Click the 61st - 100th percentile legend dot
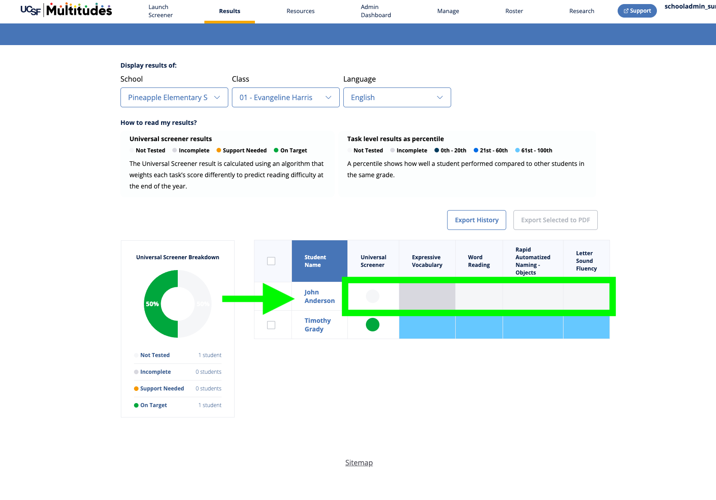Screen dimensions: 716x500 click(517, 151)
